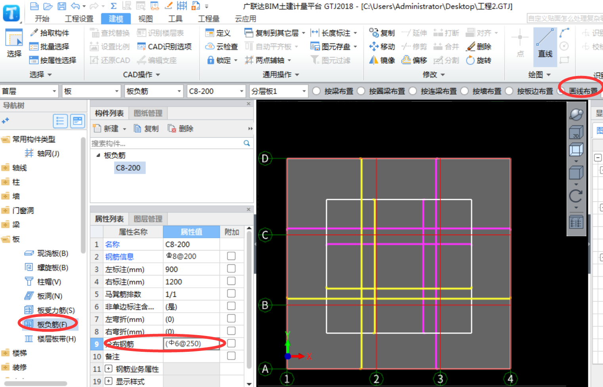Click the 3D view cube icon
The height and width of the screenshot is (387, 603).
point(576,132)
